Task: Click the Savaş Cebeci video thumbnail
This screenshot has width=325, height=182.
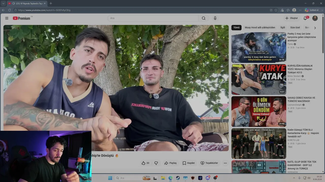Action: [259, 111]
